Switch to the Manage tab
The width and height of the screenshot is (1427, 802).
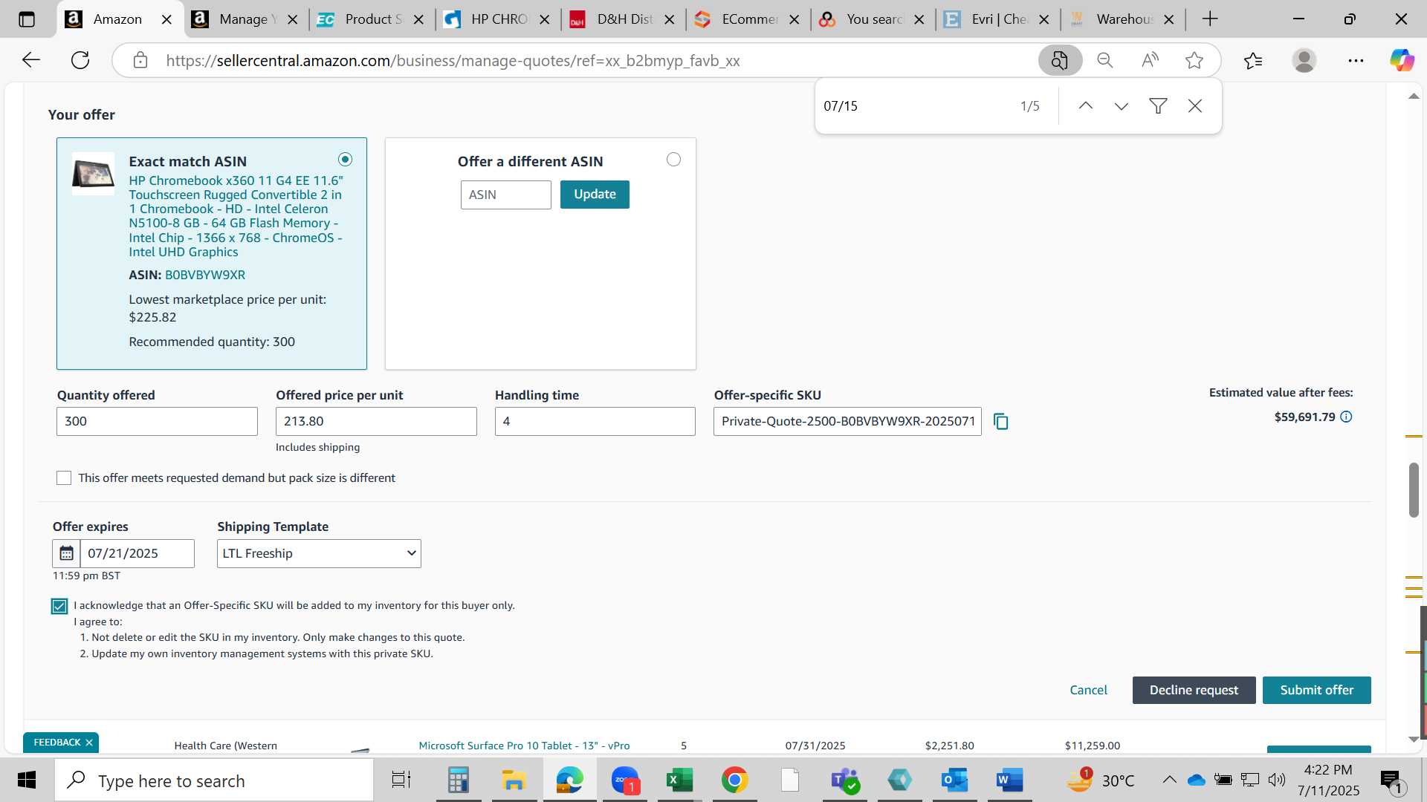click(x=244, y=19)
